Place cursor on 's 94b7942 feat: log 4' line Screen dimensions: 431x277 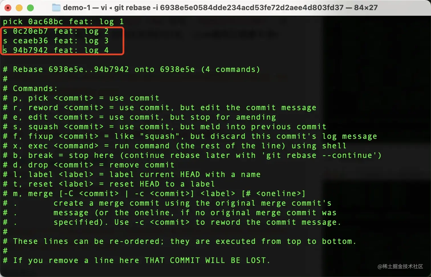pos(56,50)
